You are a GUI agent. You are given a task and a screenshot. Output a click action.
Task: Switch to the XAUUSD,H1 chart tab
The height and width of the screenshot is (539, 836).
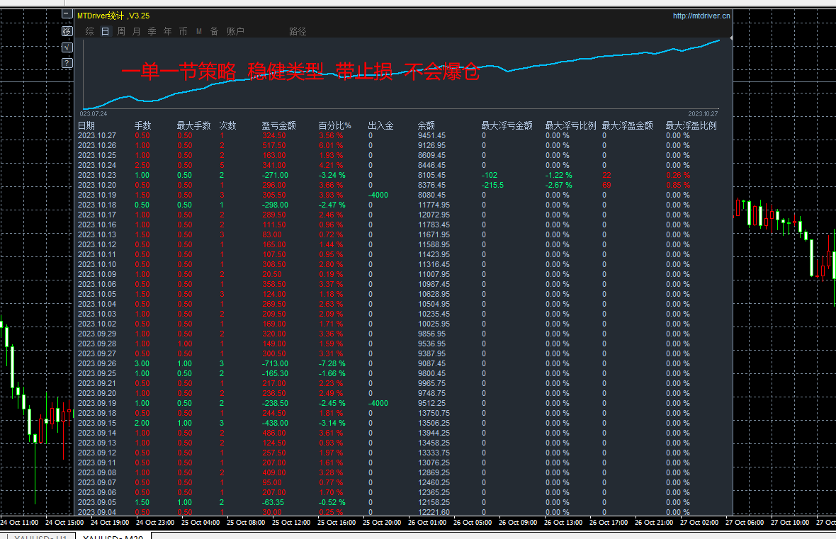click(x=40, y=536)
